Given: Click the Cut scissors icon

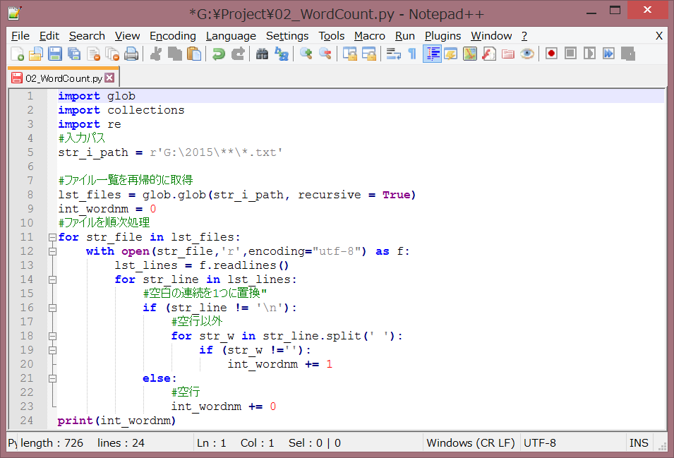Looking at the screenshot, I should pos(155,54).
